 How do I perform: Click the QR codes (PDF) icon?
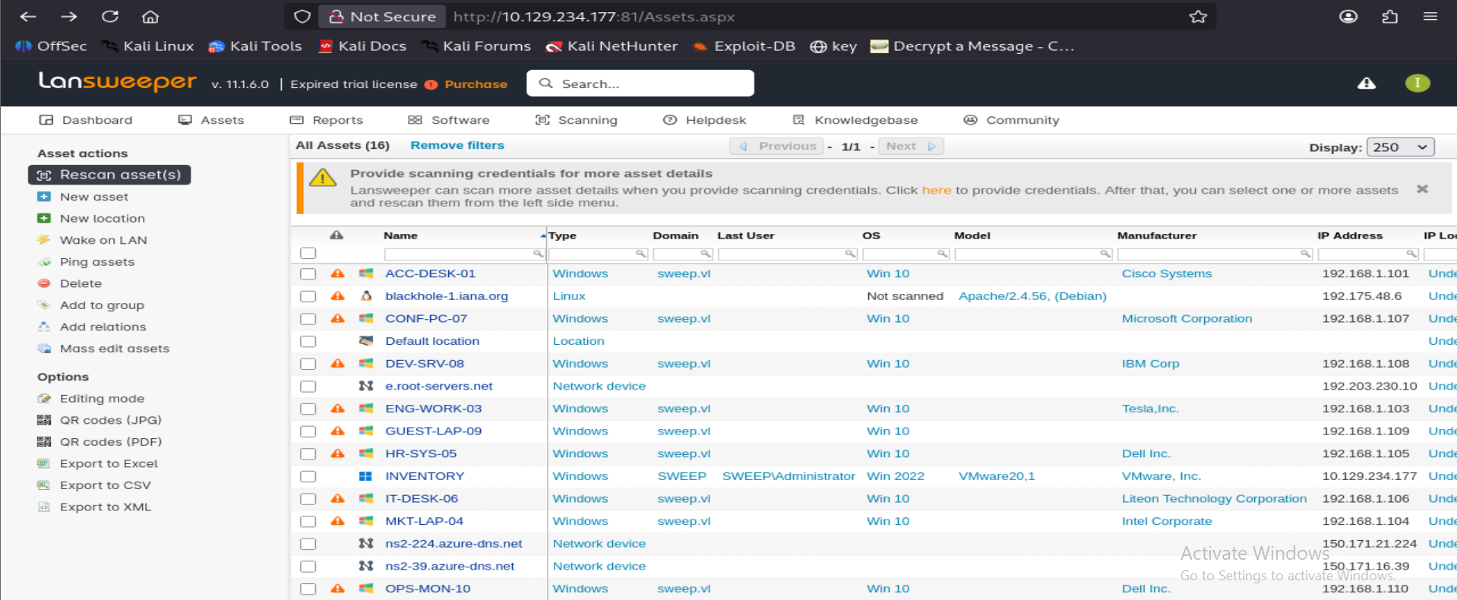pyautogui.click(x=44, y=442)
